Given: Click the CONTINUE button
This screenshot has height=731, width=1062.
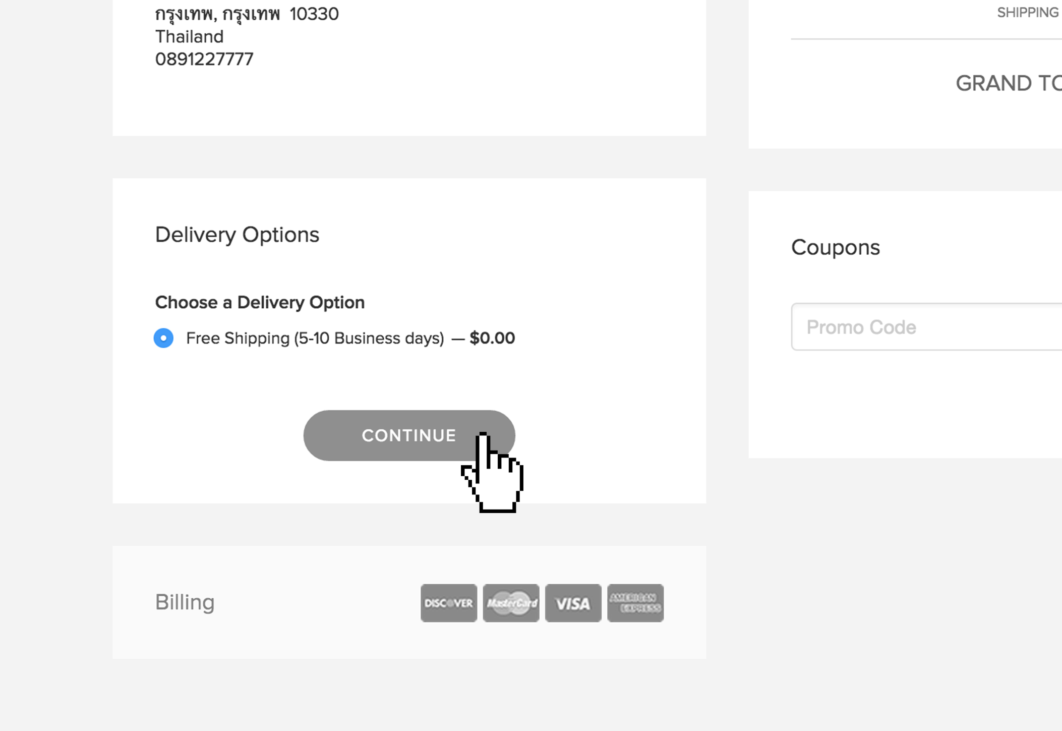Looking at the screenshot, I should (x=409, y=435).
